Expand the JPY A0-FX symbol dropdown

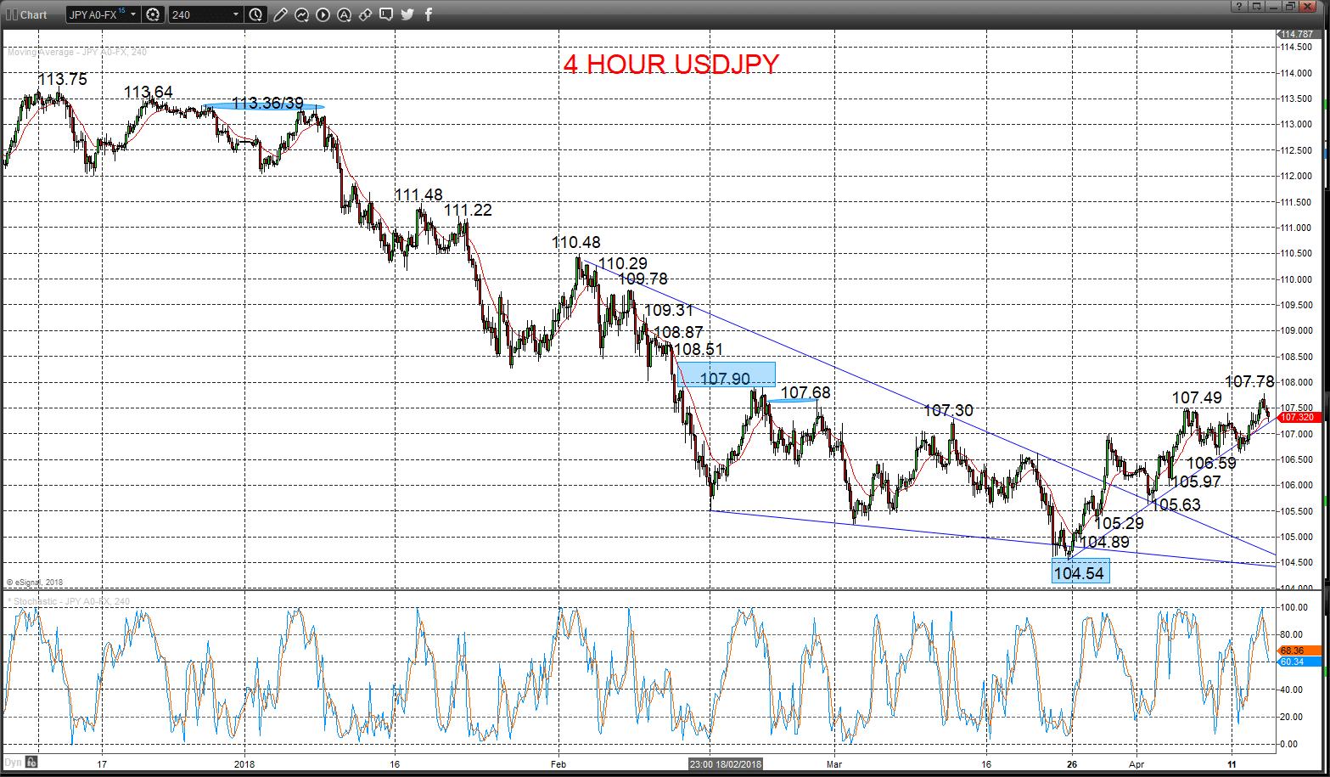click(x=133, y=14)
